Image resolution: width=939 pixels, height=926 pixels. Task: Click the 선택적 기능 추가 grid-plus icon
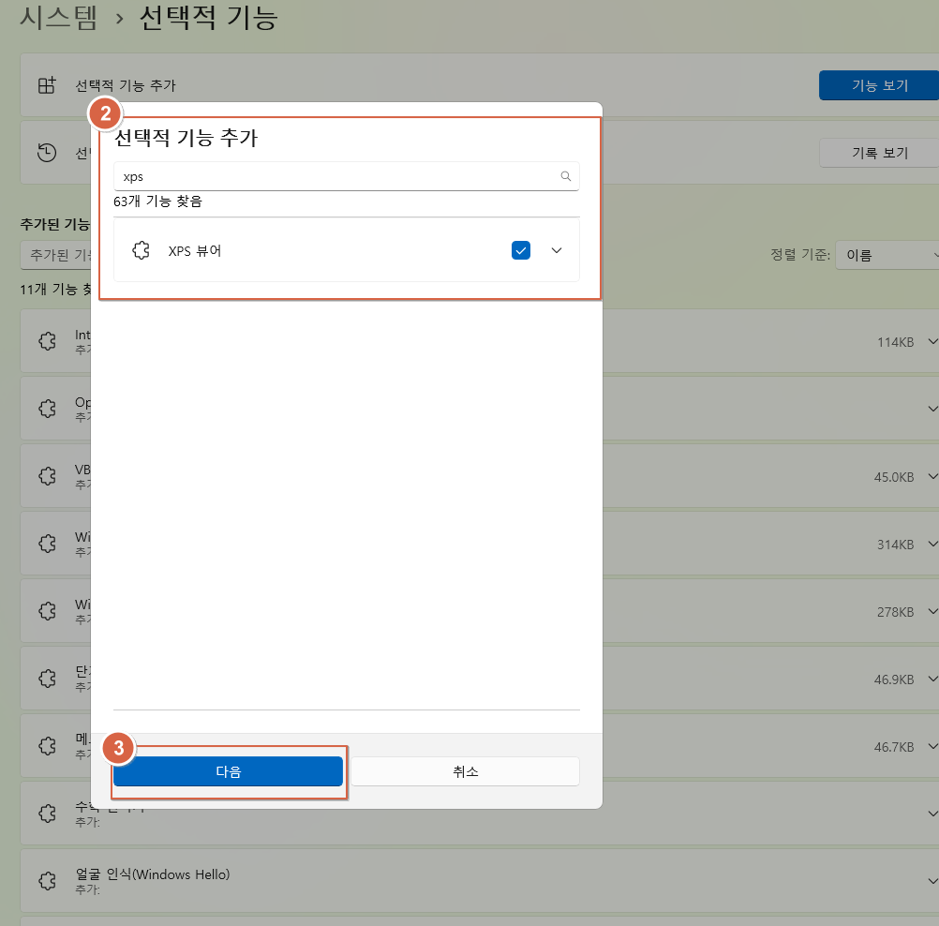pyautogui.click(x=47, y=85)
